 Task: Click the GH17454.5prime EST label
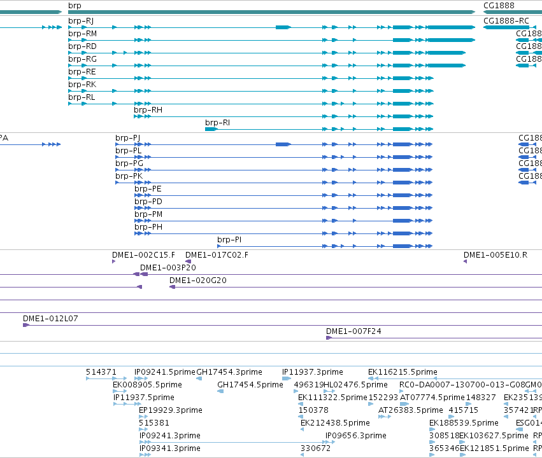(250, 385)
